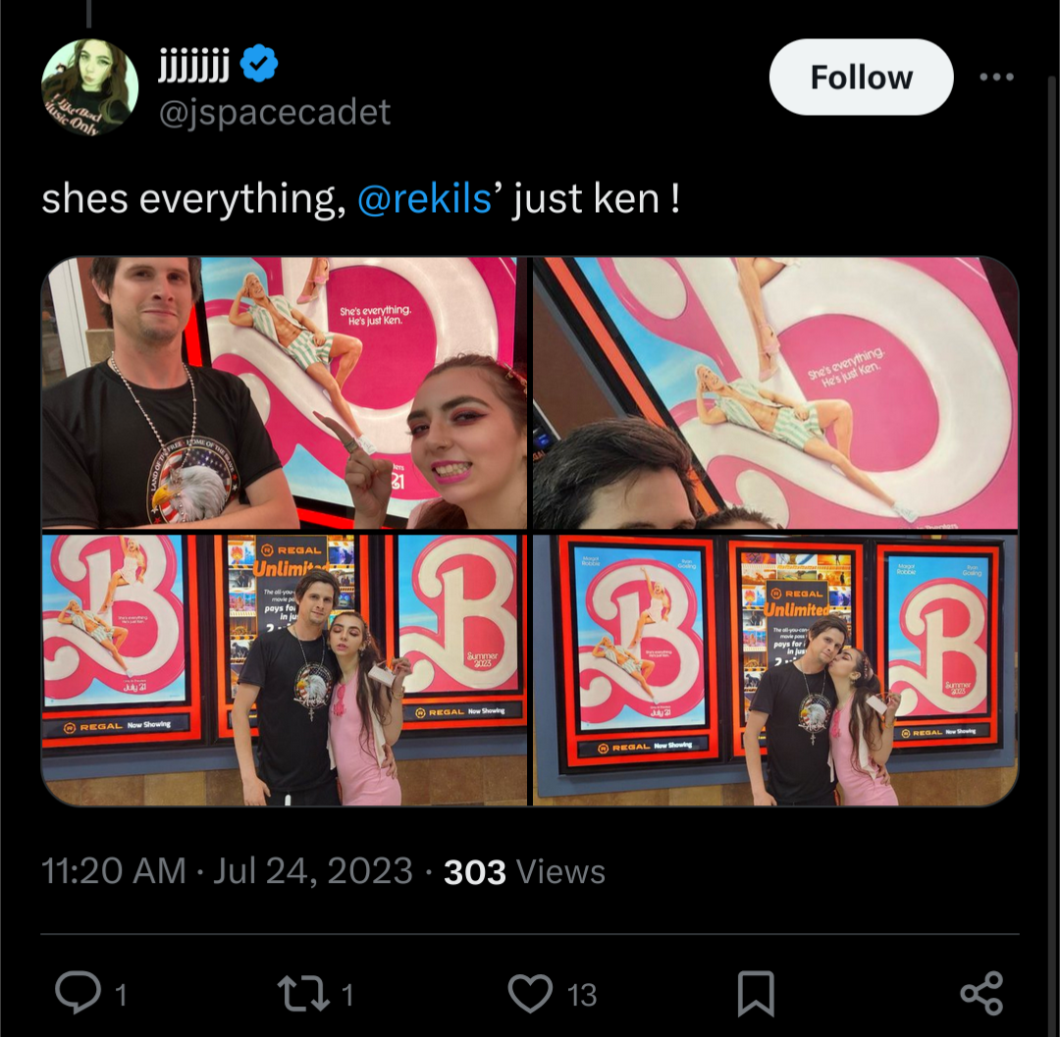The image size is (1060, 1037).
Task: Repost this tweet via retweet icon
Action: pos(301,994)
